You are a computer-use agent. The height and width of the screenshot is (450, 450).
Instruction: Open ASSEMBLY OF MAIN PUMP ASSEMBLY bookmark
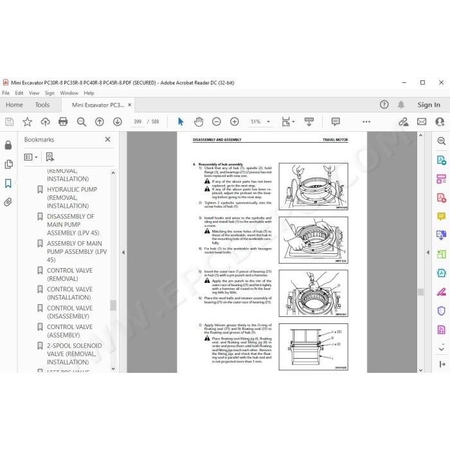(76, 252)
